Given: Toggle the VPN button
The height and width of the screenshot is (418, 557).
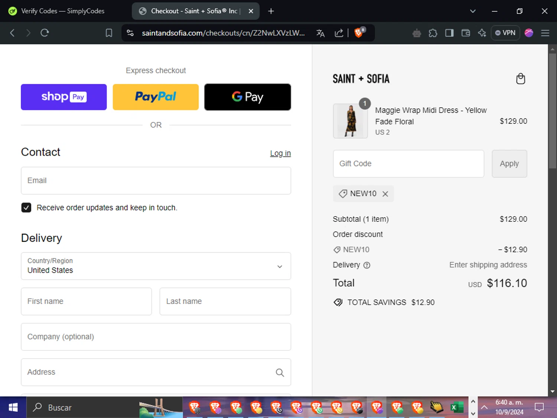Looking at the screenshot, I should (x=505, y=33).
